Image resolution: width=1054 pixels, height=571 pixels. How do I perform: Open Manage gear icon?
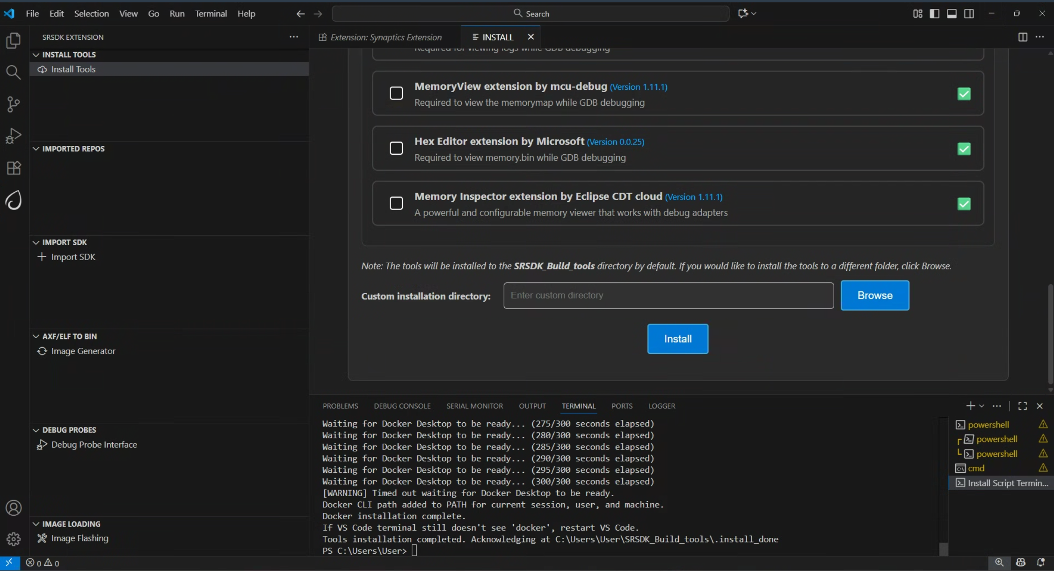[x=14, y=539]
